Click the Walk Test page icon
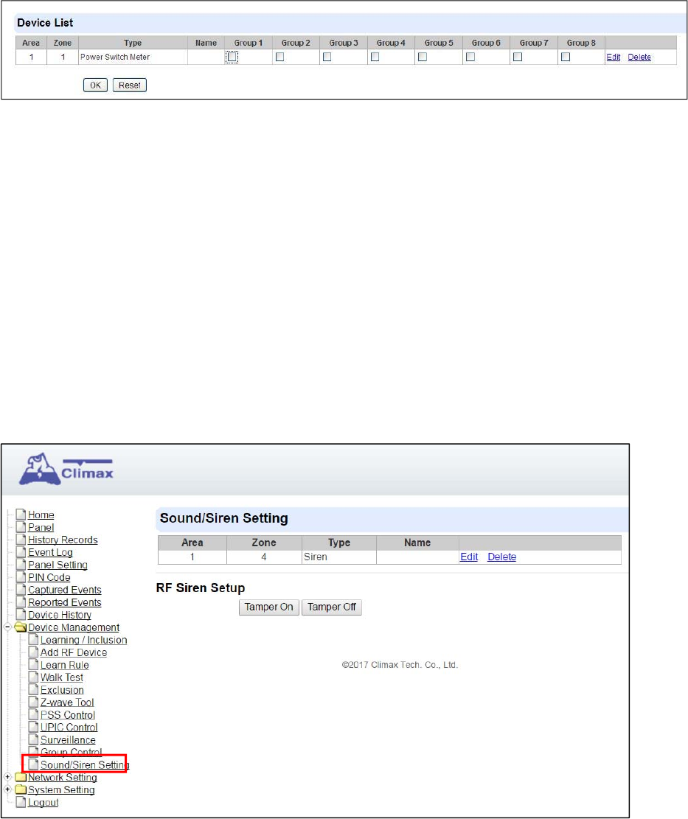Image resolution: width=688 pixels, height=819 pixels. (33, 677)
